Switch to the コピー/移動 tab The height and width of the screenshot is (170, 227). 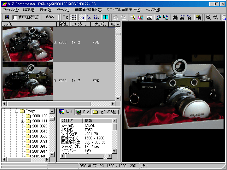pyautogui.click(x=105, y=112)
